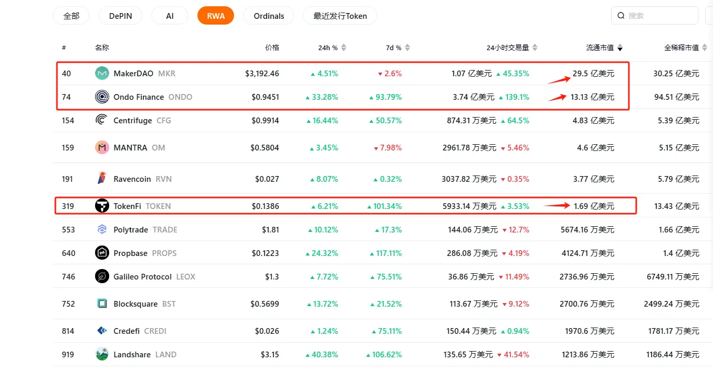Click the Centrifuge coin logo
This screenshot has height=373, width=713.
(x=102, y=120)
